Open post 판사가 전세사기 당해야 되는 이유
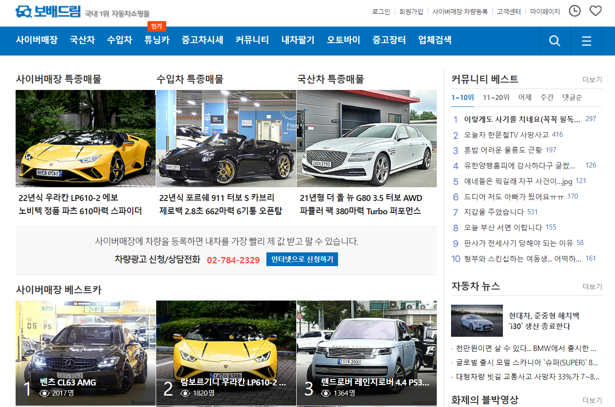Viewport: 615px width, 407px height. point(518,243)
